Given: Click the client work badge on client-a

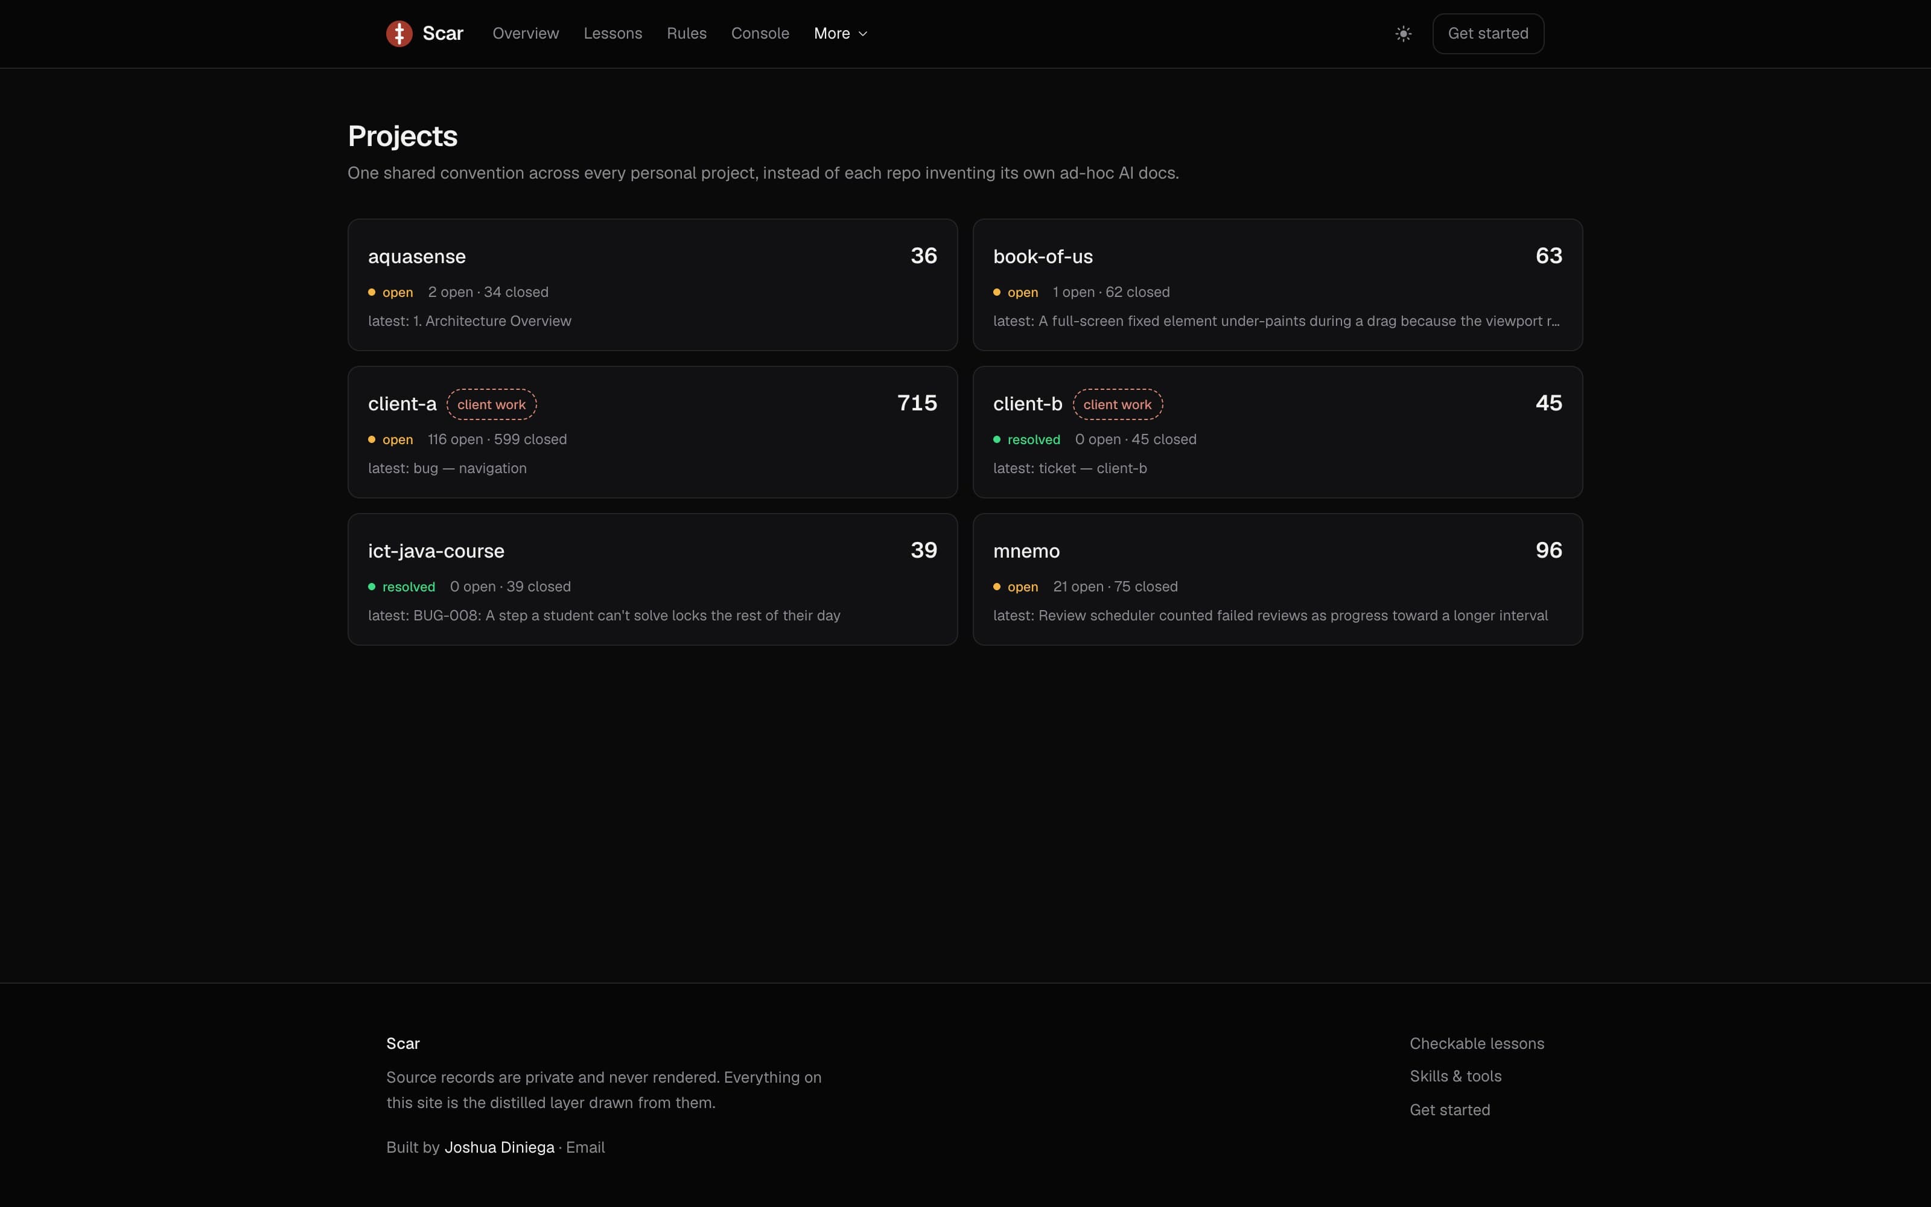Looking at the screenshot, I should (492, 405).
